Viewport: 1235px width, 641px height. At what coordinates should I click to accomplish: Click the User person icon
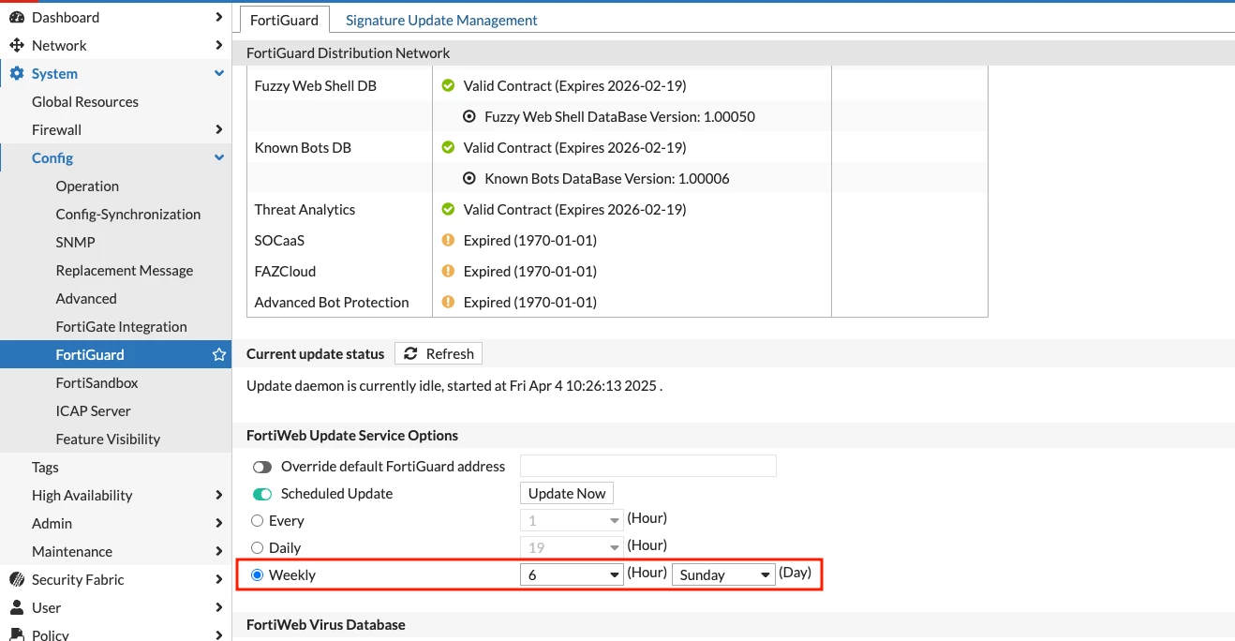(x=16, y=607)
